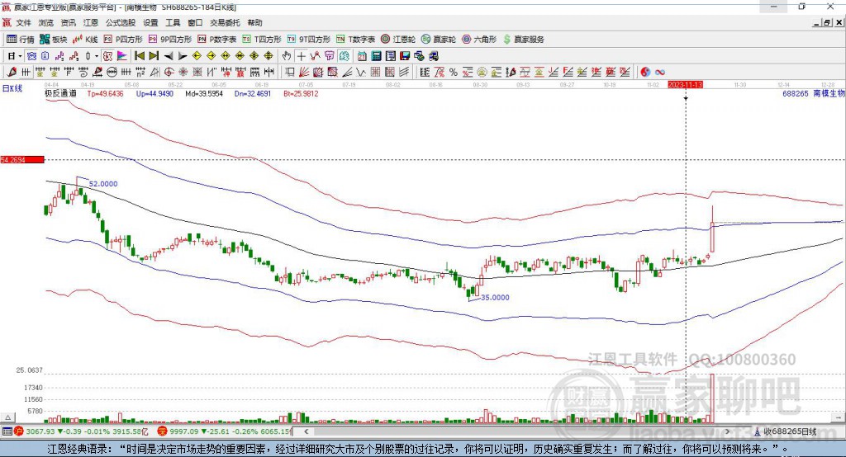Click the horizontal scrollbar at chart bottom

[x=517, y=431]
